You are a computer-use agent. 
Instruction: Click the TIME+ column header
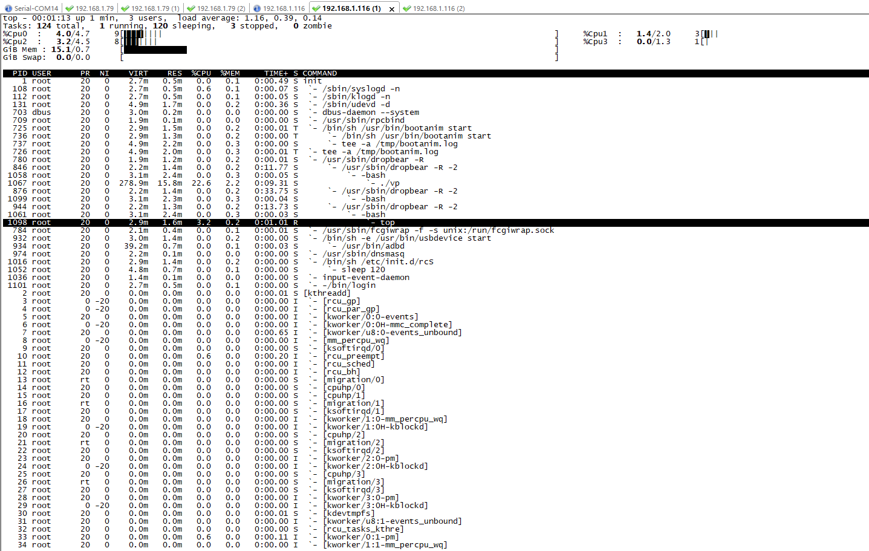[276, 73]
